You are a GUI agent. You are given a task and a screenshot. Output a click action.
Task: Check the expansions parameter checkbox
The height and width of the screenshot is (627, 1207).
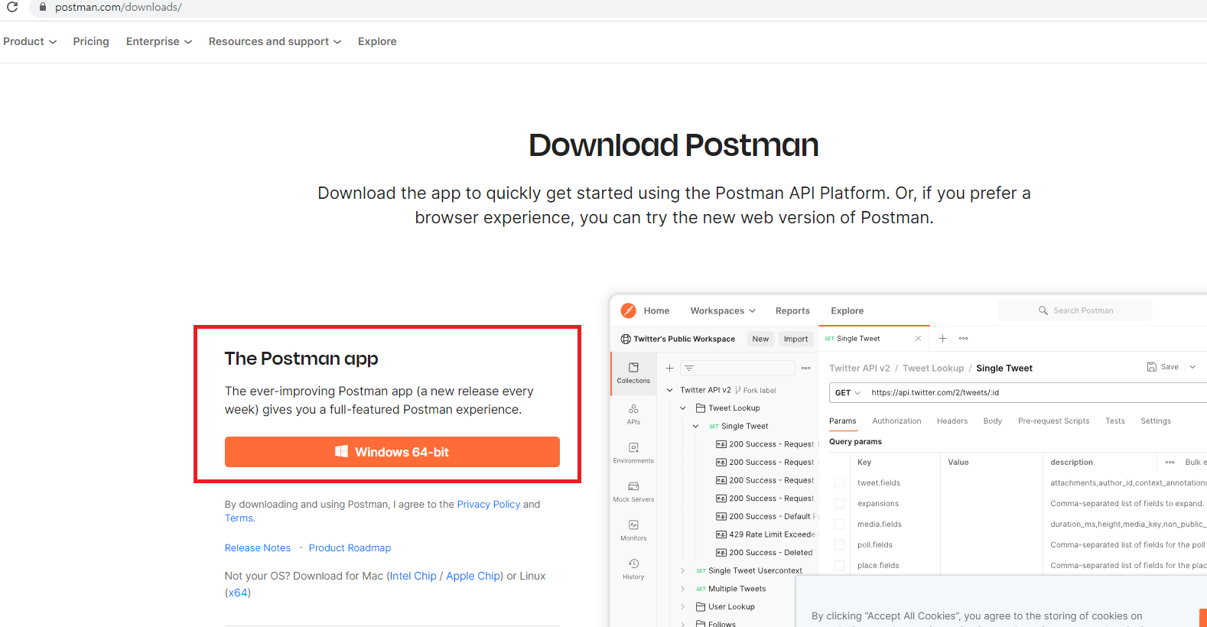tap(840, 504)
